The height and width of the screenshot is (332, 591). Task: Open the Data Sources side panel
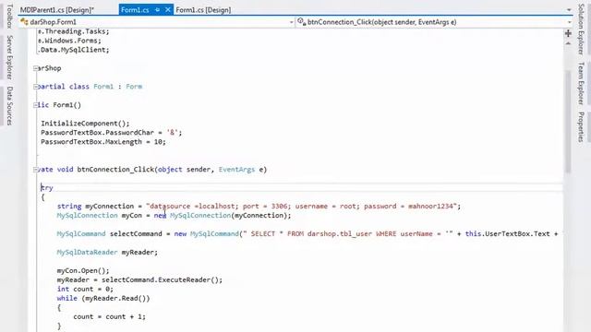coord(10,106)
